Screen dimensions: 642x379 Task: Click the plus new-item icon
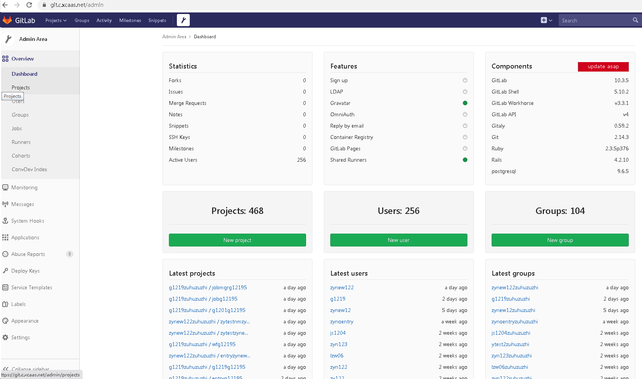pyautogui.click(x=544, y=20)
